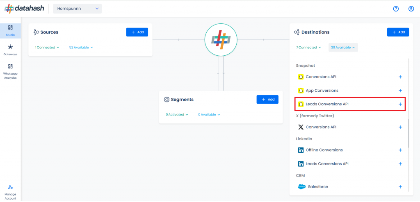420x202 pixels.
Task: Click the central datahash hub icon
Action: [221, 40]
